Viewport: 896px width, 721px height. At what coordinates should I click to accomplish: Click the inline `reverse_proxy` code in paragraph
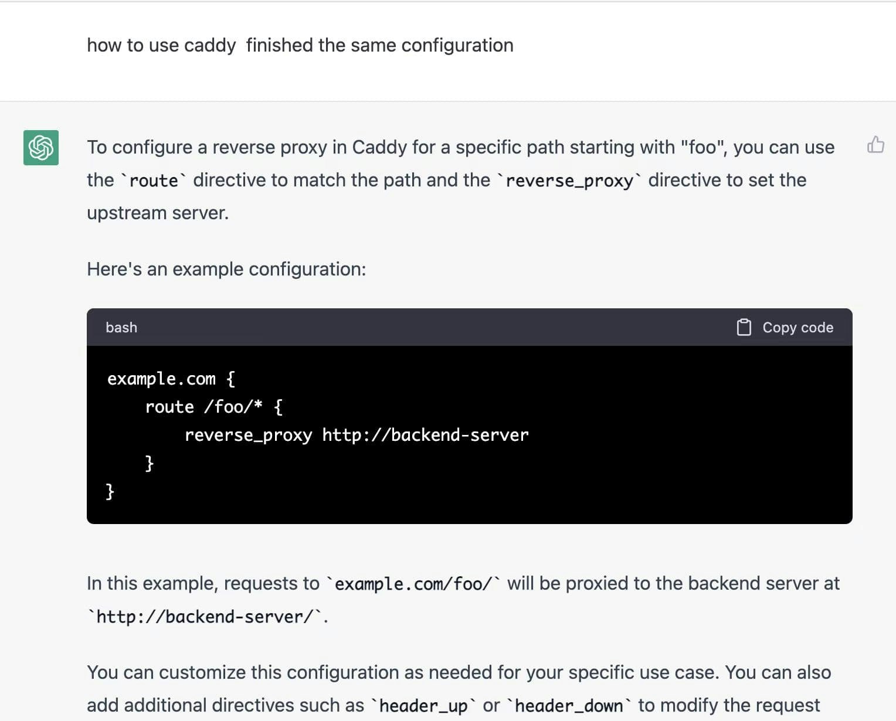(x=569, y=181)
